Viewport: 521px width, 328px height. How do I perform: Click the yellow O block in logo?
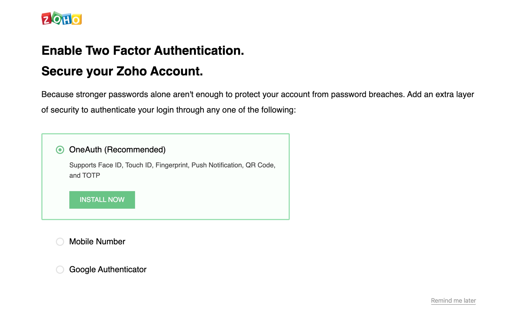coord(77,20)
